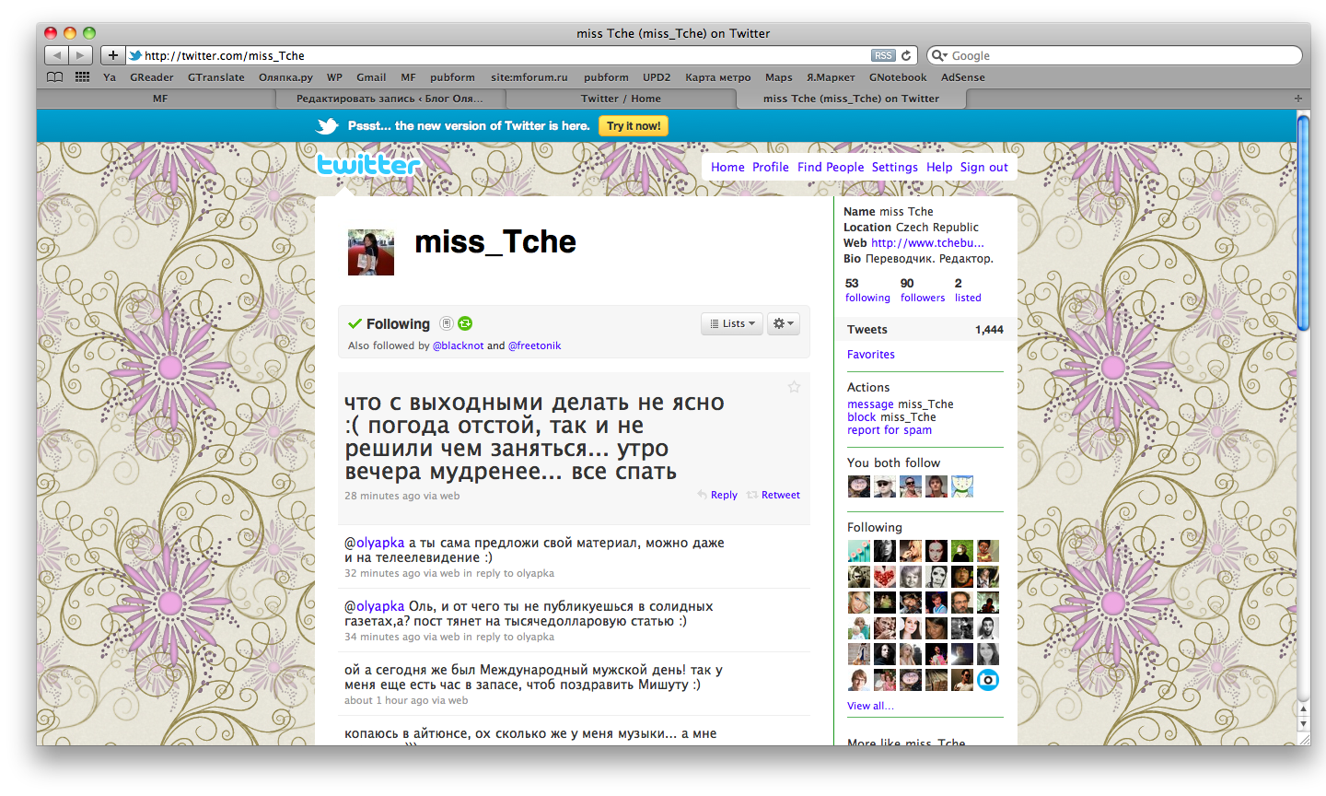Click @olyapka in the 32 minutes ago tweet
Screen dimensions: 1326x796
374,543
